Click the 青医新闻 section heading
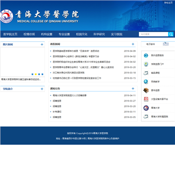175x175 pixels. [x=55, y=44]
